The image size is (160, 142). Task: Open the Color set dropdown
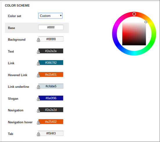click(50, 16)
